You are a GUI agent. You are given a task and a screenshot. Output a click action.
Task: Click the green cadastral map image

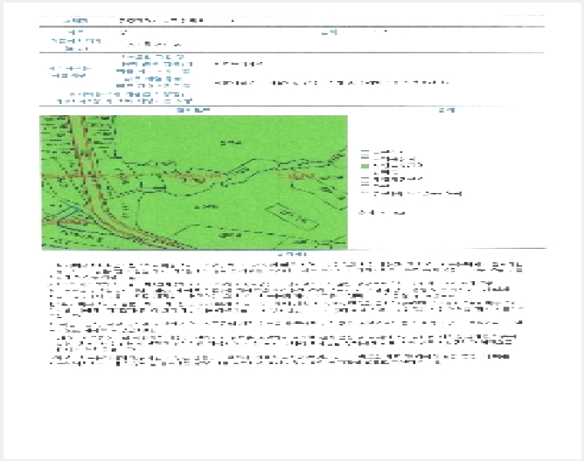(x=194, y=182)
